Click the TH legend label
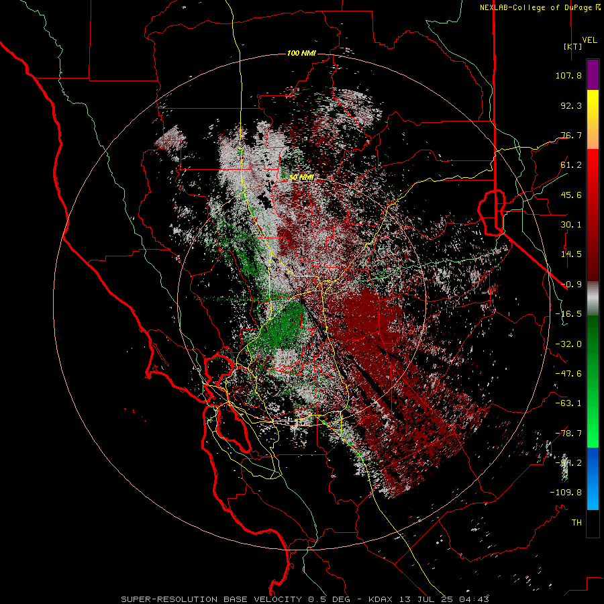604x604 pixels. 576,523
